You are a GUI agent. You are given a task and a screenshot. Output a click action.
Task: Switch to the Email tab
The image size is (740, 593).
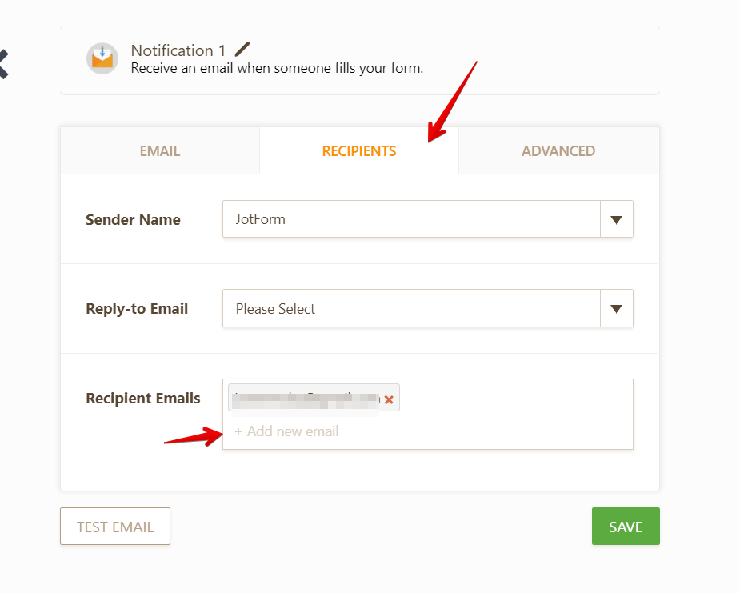160,150
